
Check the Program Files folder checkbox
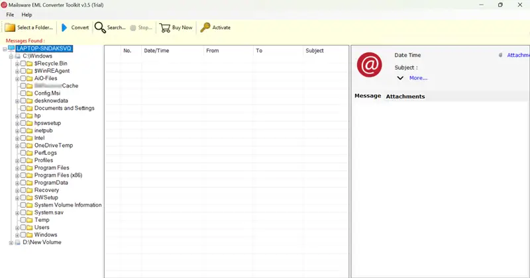[23, 167]
